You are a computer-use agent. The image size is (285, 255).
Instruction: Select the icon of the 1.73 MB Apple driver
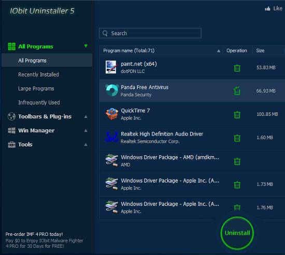[111, 184]
